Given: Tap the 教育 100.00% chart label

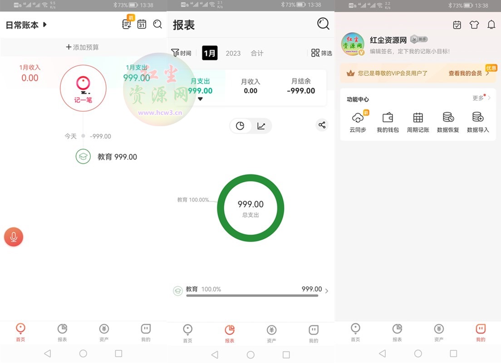Looking at the screenshot, I should point(193,200).
